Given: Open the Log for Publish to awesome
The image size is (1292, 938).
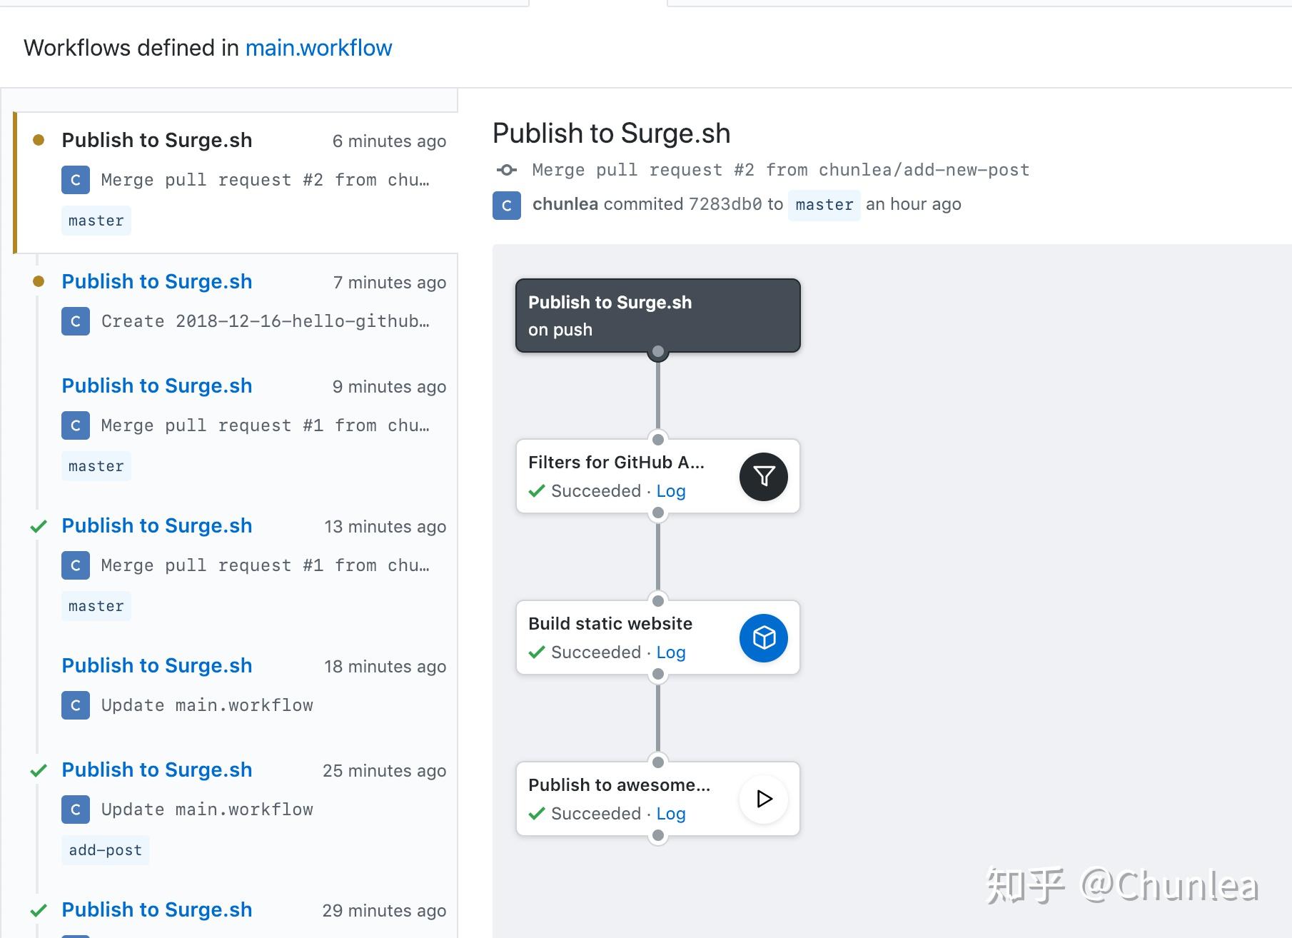Looking at the screenshot, I should click(x=670, y=813).
